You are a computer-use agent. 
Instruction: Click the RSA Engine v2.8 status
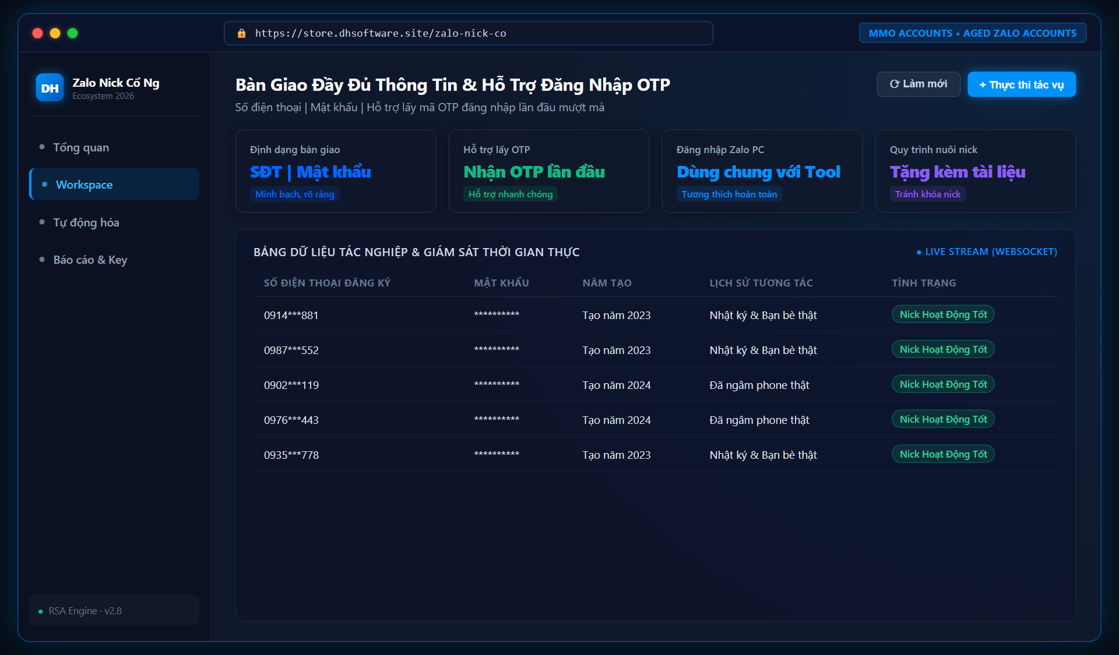pyautogui.click(x=114, y=611)
